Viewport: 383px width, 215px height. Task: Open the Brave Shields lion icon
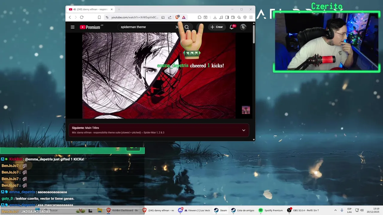click(x=177, y=17)
